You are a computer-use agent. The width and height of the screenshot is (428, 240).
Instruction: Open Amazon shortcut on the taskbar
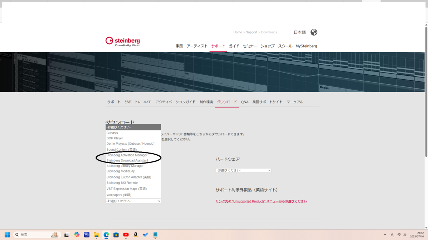coord(136,235)
